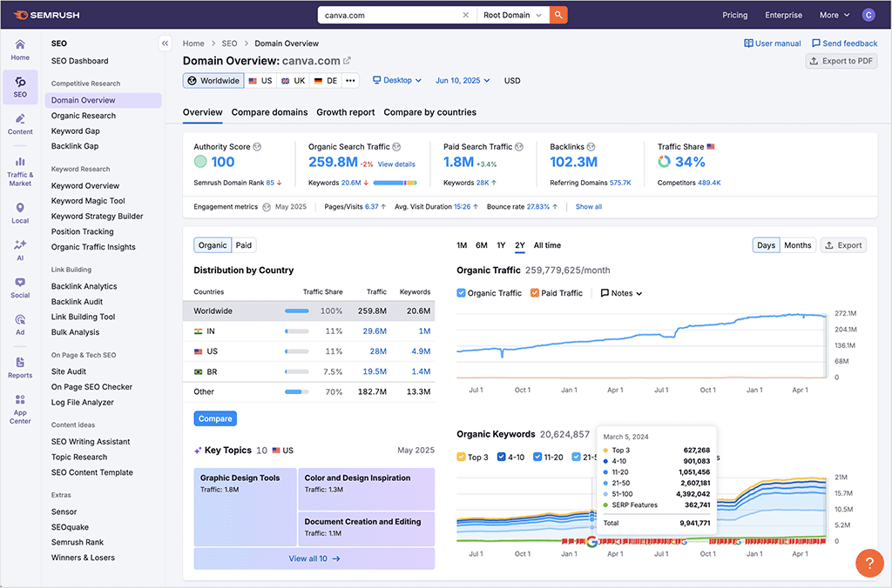Clear the canva.com search field

pyautogui.click(x=466, y=16)
